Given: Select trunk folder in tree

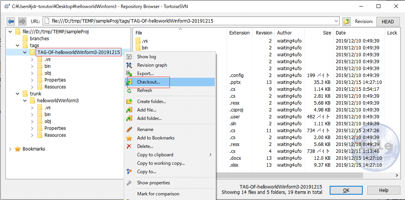Looking at the screenshot, I should tap(35, 94).
